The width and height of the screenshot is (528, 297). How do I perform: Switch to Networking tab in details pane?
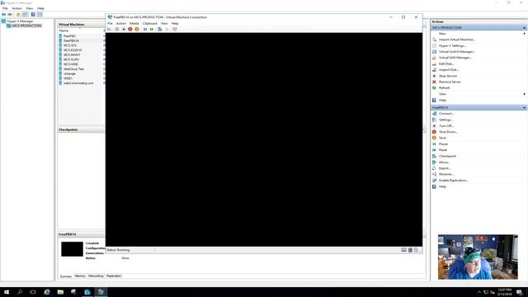(x=96, y=276)
